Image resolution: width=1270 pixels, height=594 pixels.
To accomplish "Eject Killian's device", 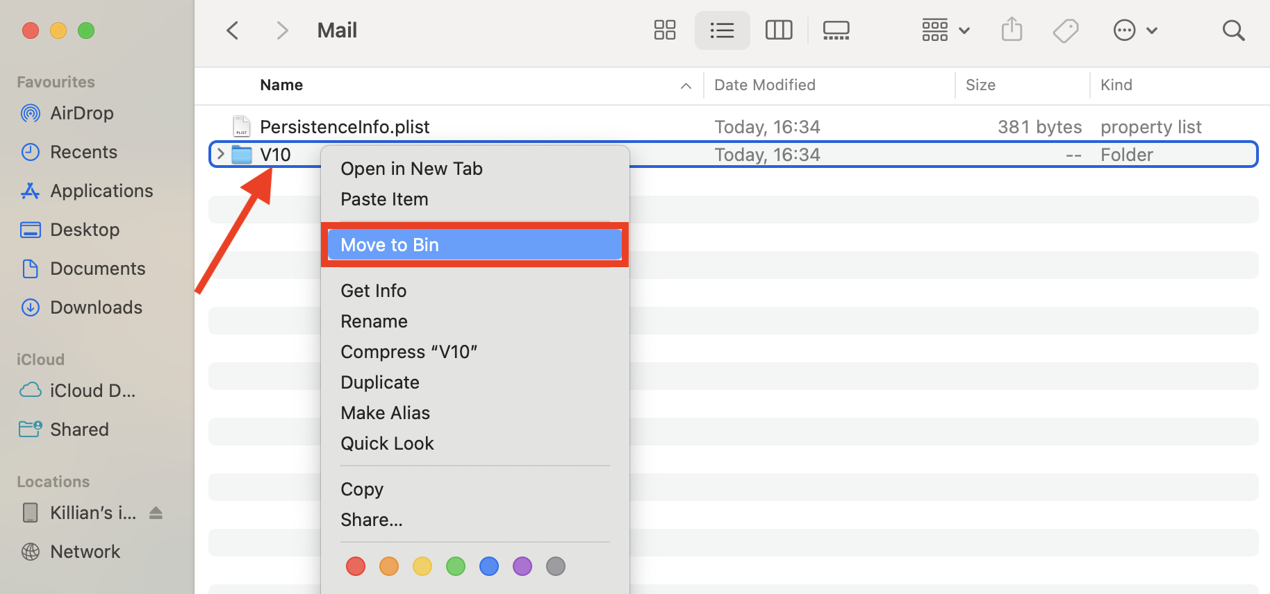I will (x=156, y=513).
